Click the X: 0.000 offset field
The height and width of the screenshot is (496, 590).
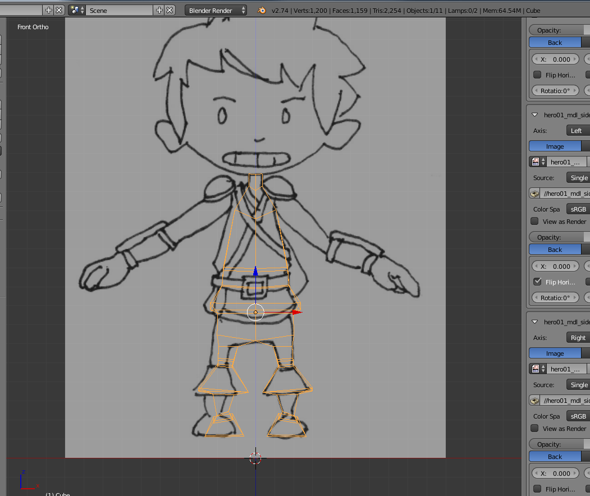point(555,58)
